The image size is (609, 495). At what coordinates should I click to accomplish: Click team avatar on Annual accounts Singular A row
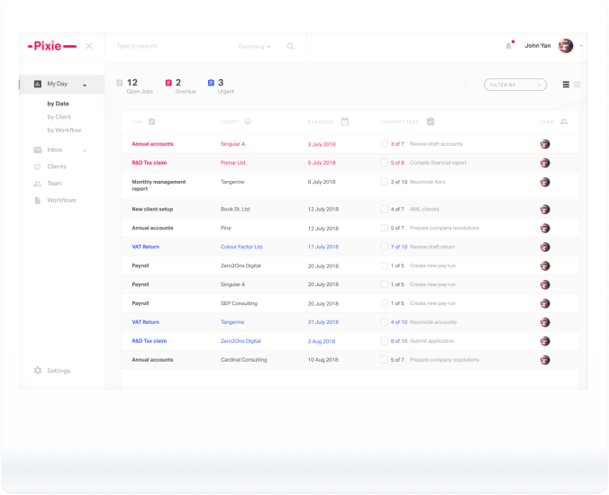pos(545,144)
